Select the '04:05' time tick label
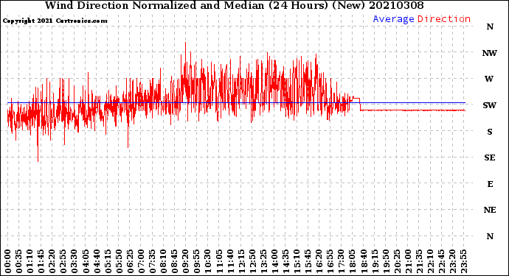 click(x=86, y=261)
